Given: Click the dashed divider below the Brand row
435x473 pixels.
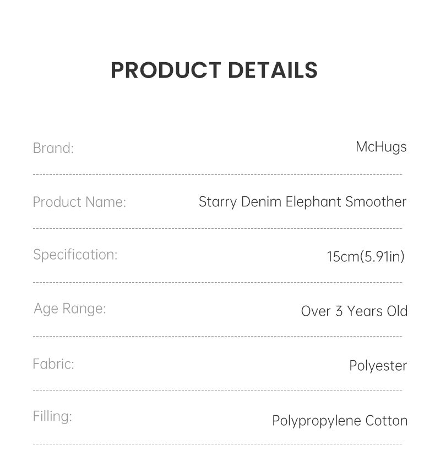Looking at the screenshot, I should click(x=218, y=175).
